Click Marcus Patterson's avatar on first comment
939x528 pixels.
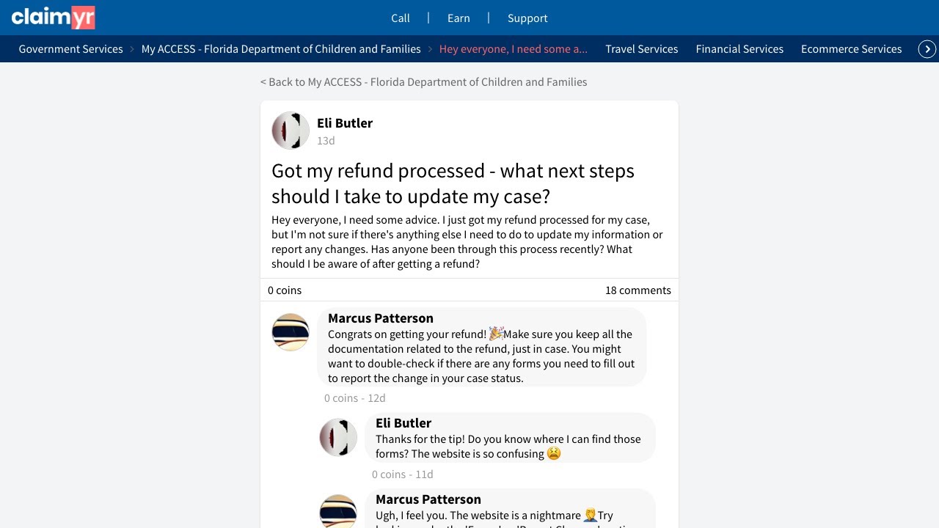tap(291, 332)
